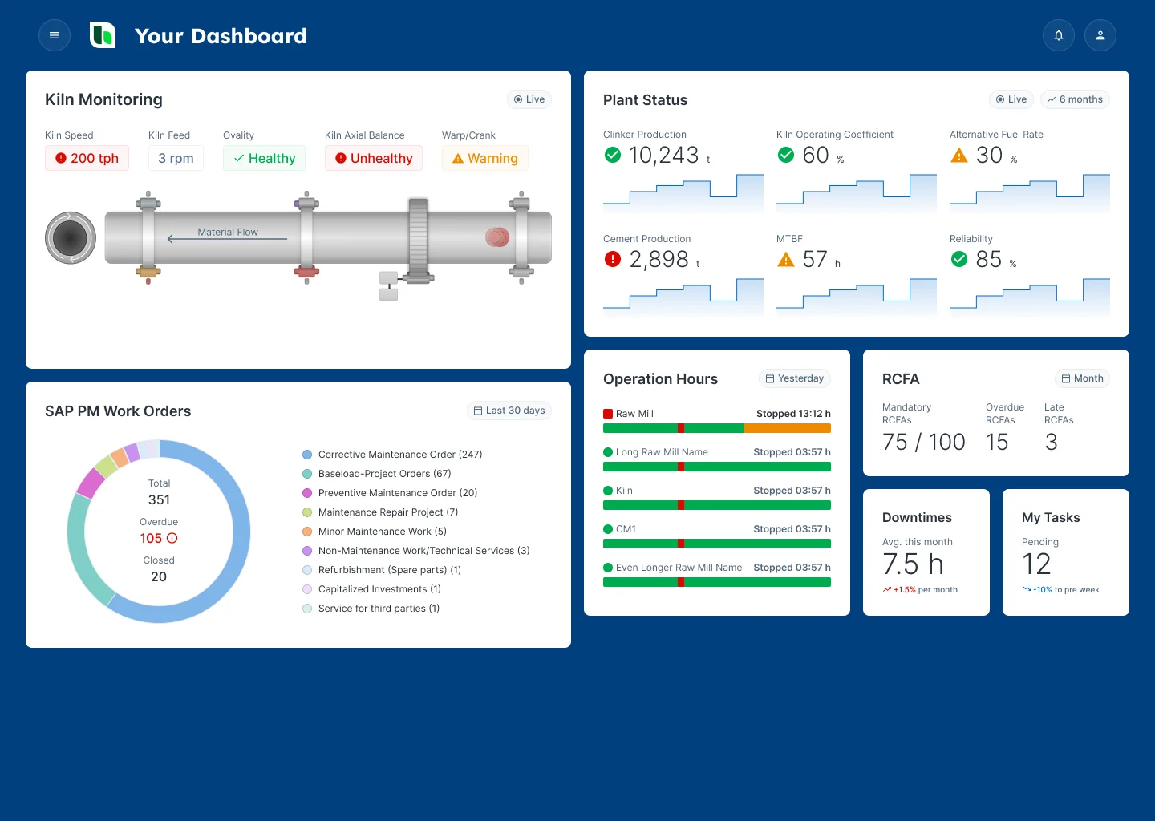Screen dimensions: 1155x821
Task: Click the Unhealthy Kiln Axial Balance badge
Action: tap(374, 158)
